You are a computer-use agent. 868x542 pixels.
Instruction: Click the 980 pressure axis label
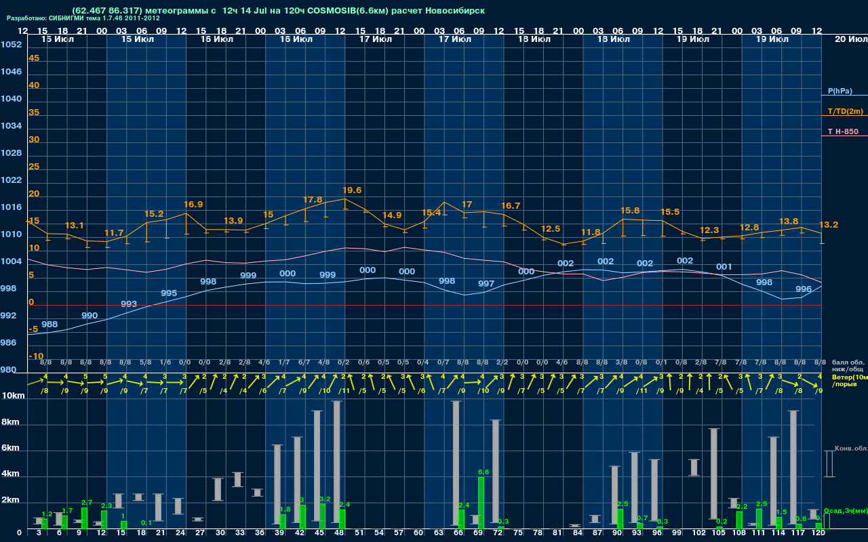pyautogui.click(x=8, y=370)
